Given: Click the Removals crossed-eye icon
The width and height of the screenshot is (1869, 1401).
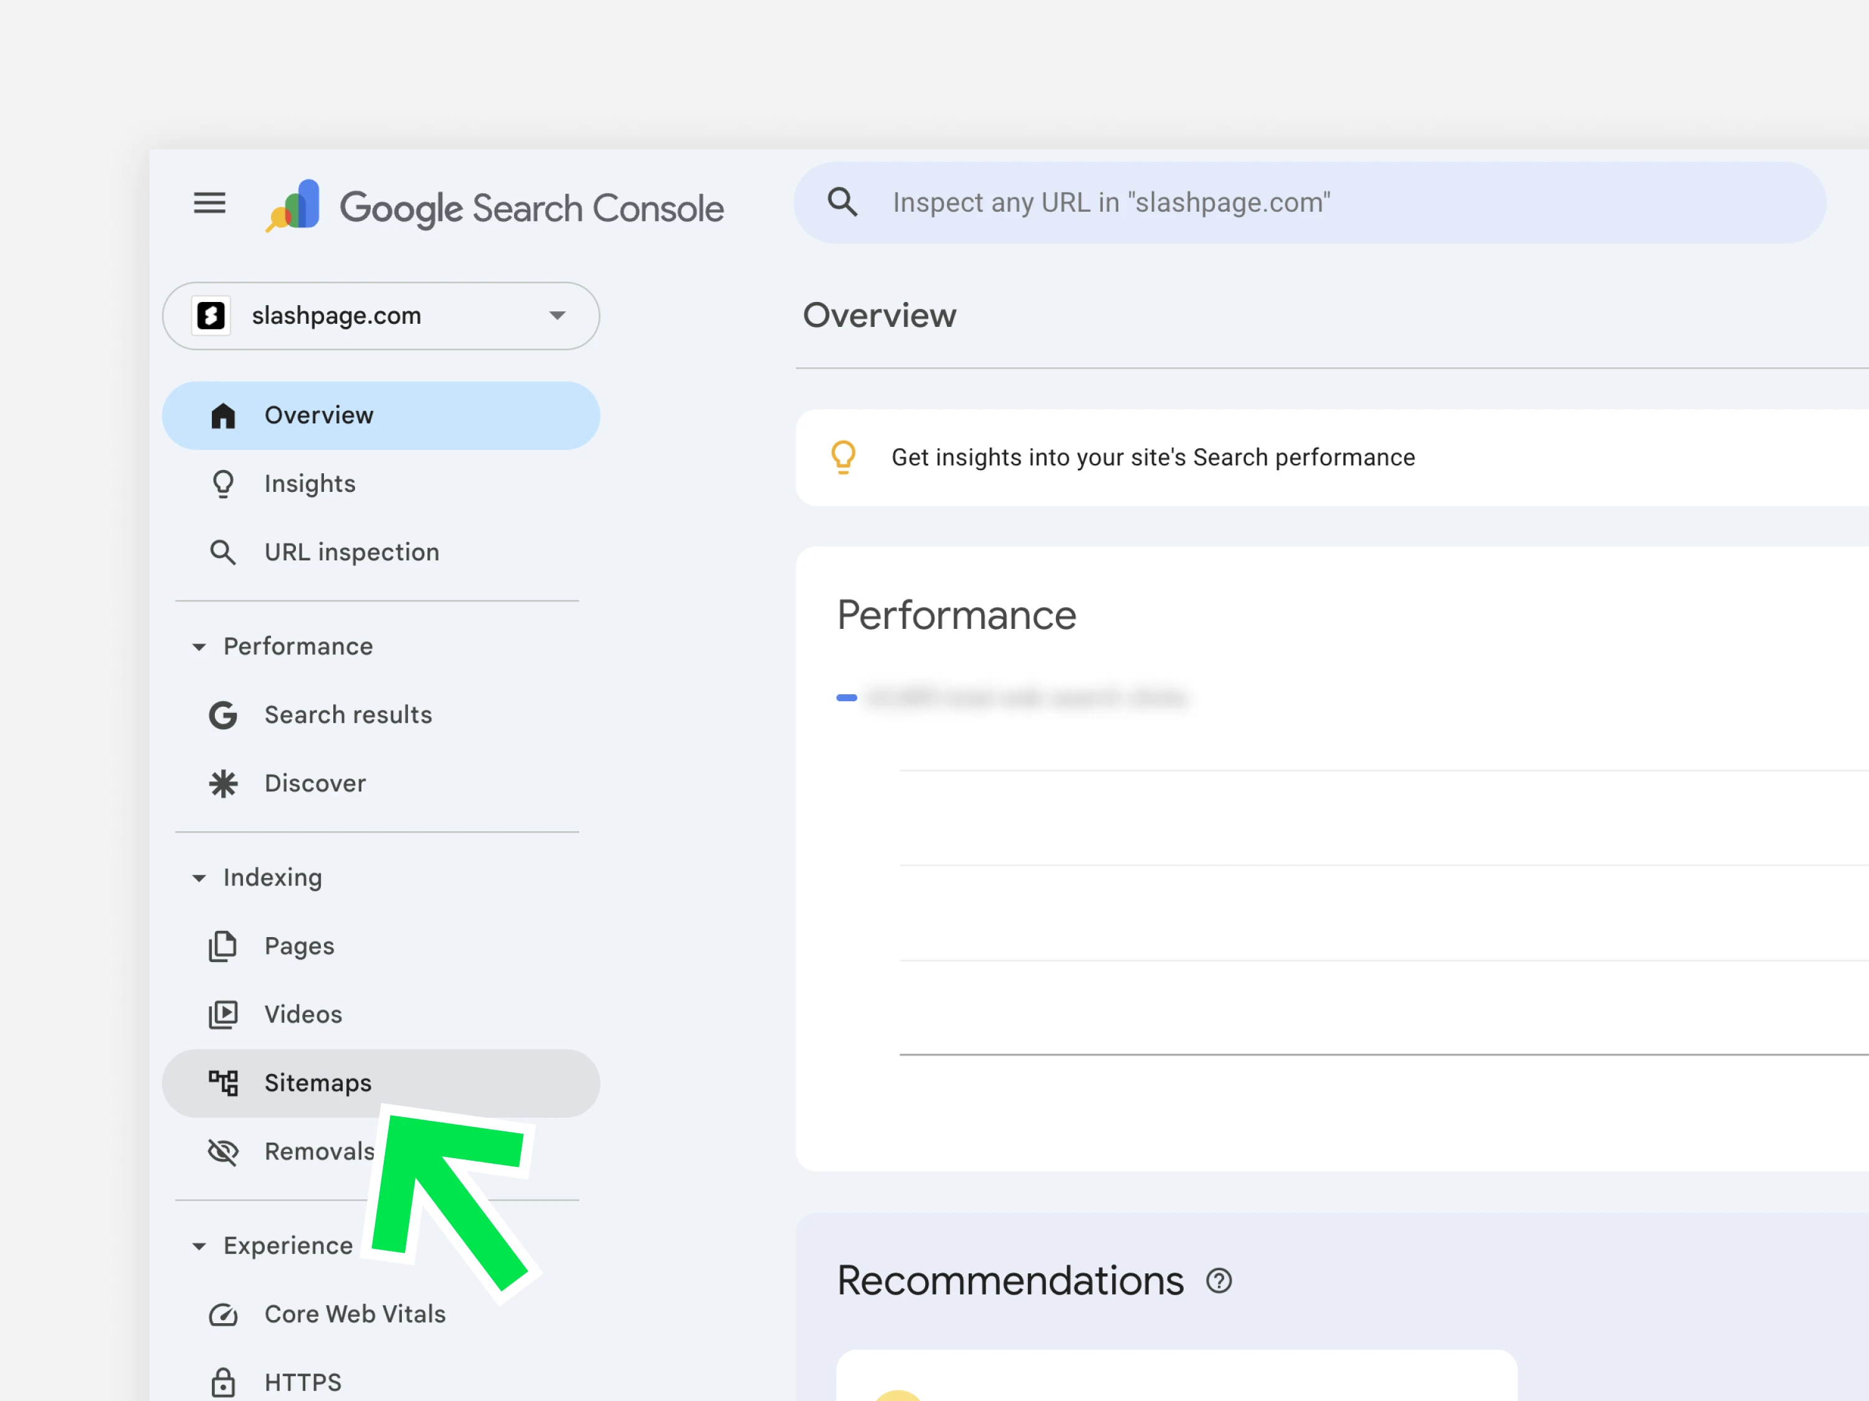Looking at the screenshot, I should (223, 1151).
